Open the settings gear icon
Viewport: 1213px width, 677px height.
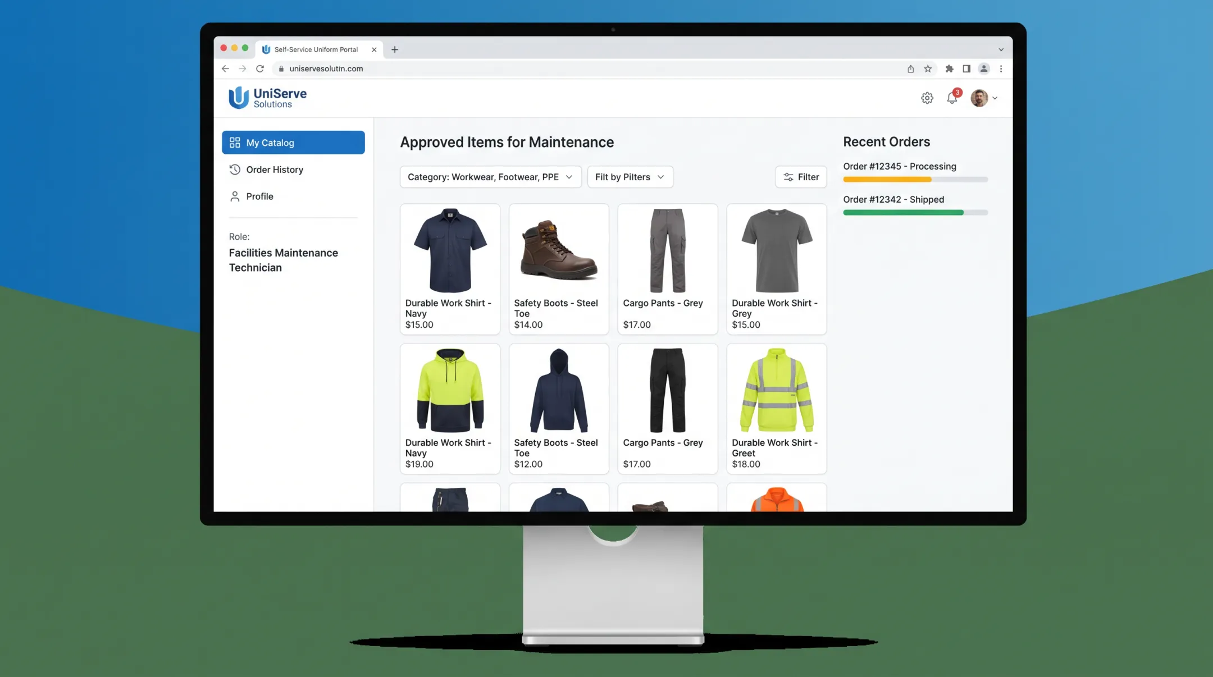click(927, 98)
